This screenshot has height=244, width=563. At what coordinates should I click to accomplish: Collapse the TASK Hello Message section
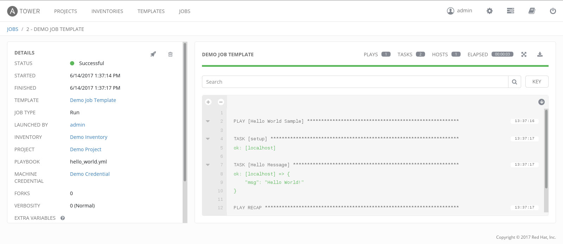pos(208,165)
